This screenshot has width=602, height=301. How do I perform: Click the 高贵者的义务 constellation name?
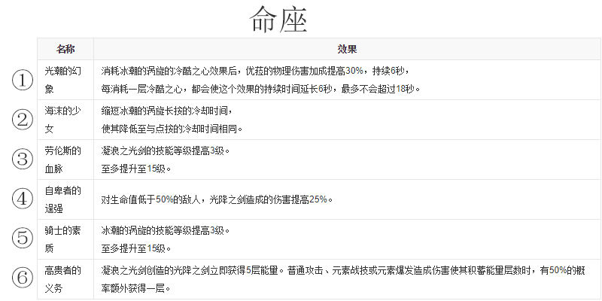click(x=65, y=278)
